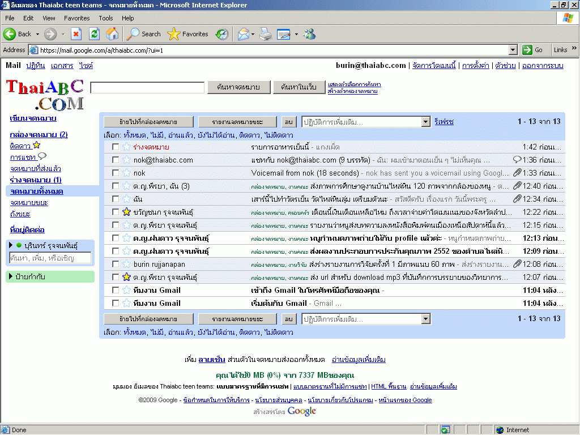Open the History toolbar icon
580x435 pixels.
click(222, 34)
